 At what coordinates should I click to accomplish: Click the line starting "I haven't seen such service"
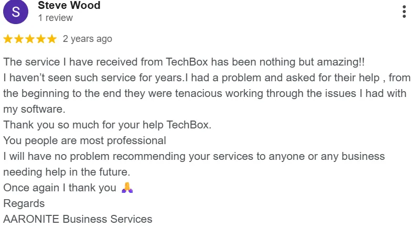point(207,78)
